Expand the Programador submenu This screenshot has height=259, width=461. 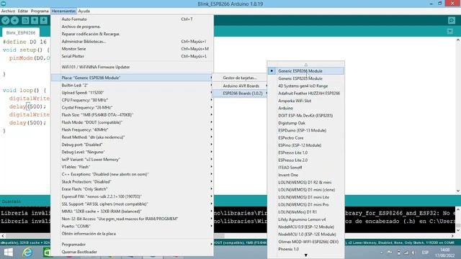pyautogui.click(x=132, y=245)
